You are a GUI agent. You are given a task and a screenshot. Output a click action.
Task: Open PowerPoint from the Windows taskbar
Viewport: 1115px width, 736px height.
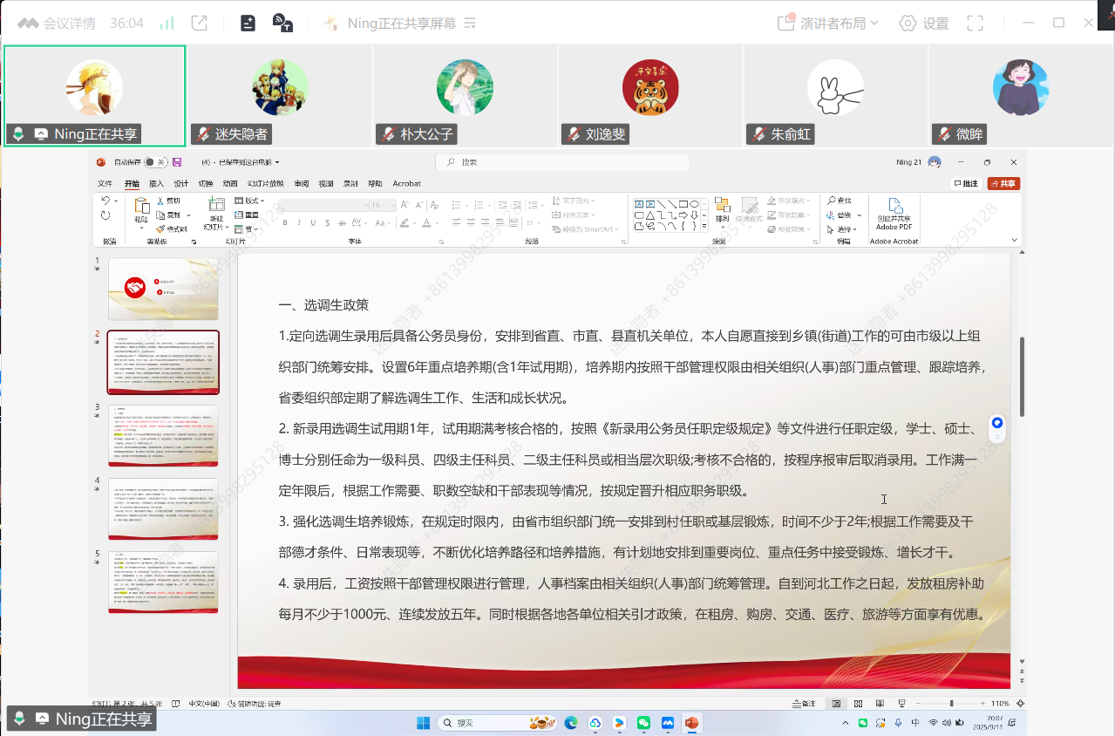pos(692,723)
